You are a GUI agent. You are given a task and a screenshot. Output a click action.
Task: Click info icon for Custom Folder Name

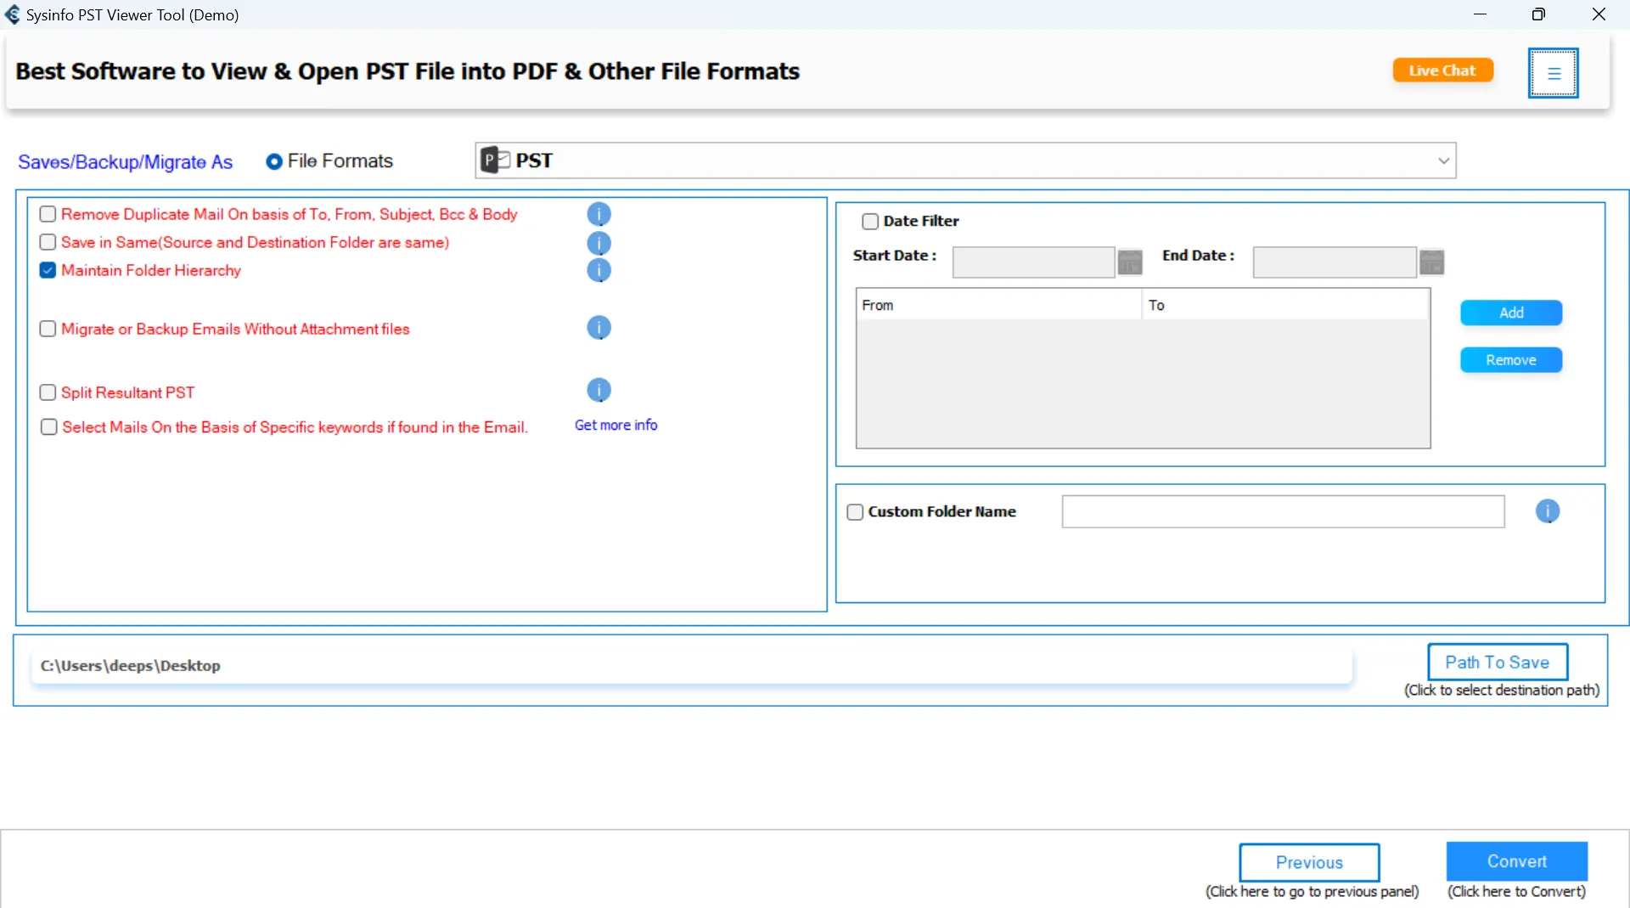point(1548,511)
